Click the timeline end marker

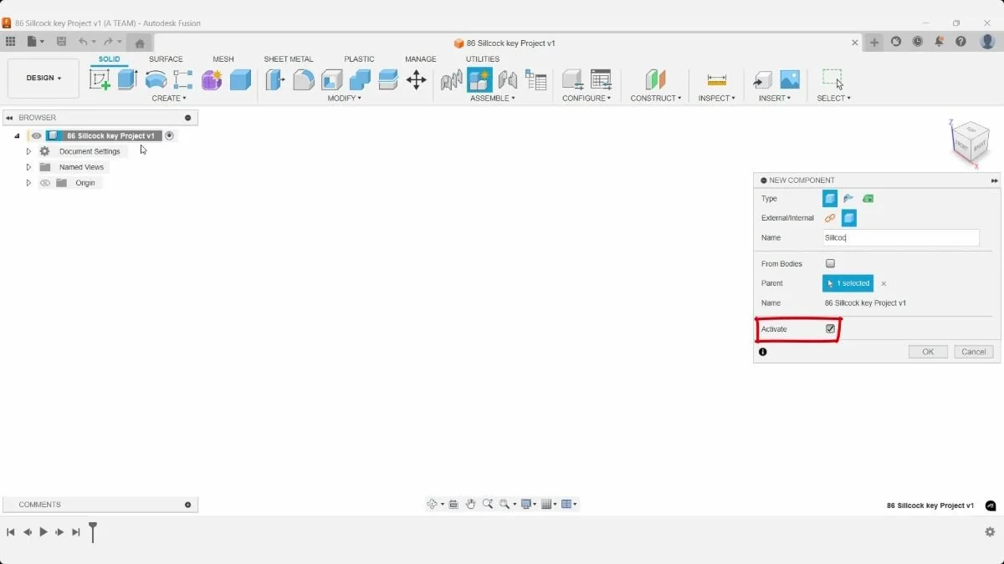click(93, 531)
